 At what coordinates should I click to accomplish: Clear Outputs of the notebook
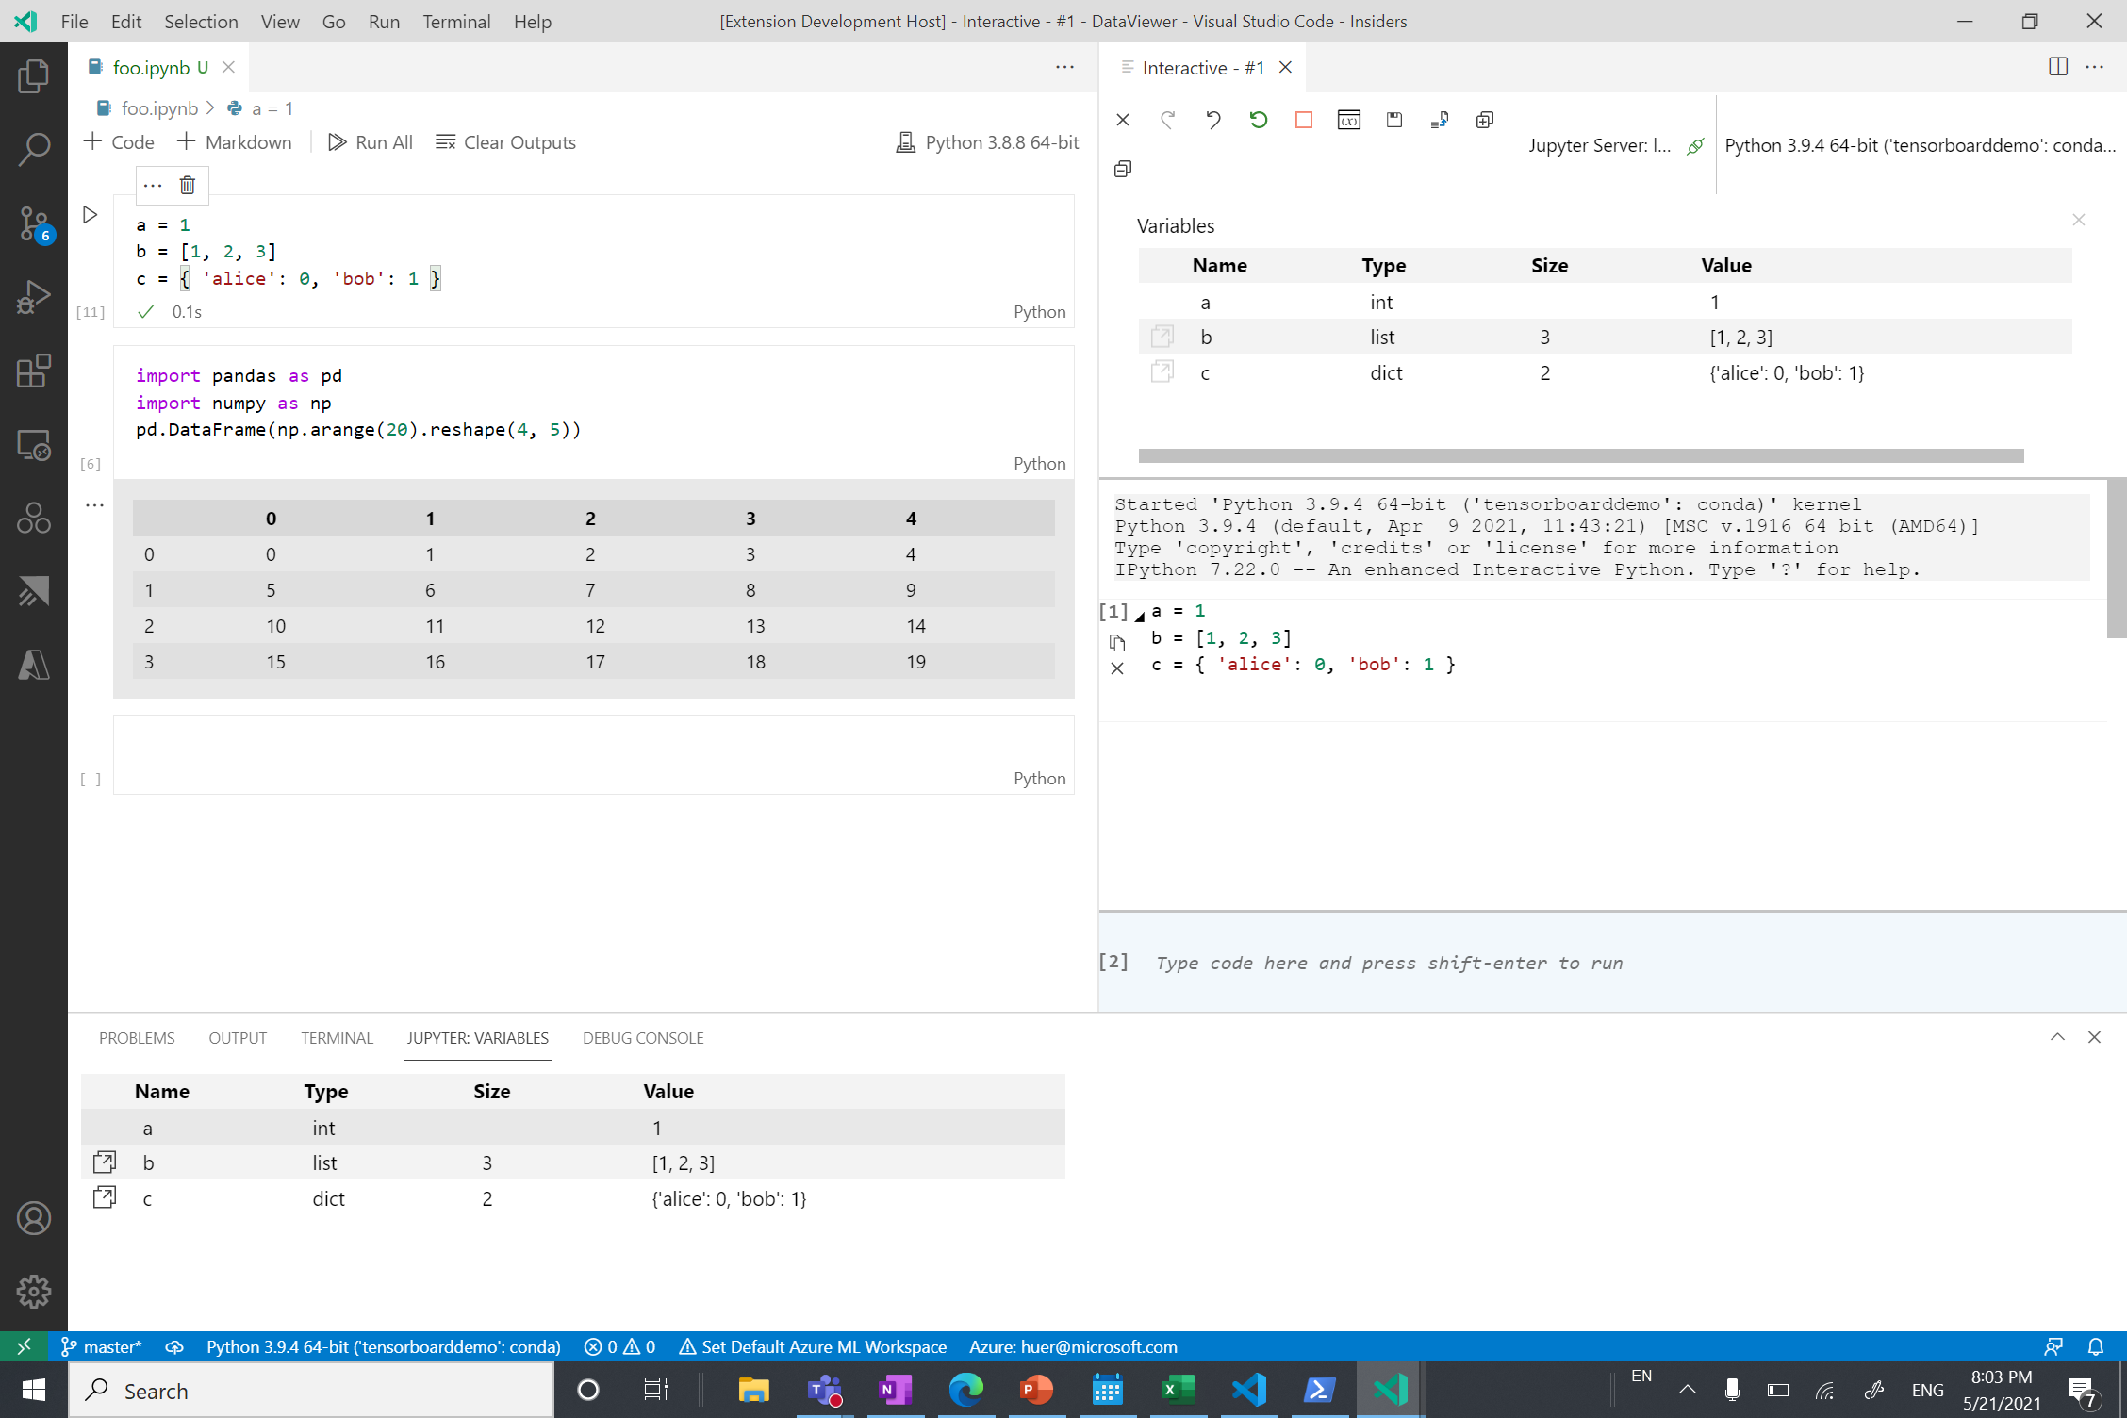pyautogui.click(x=505, y=142)
